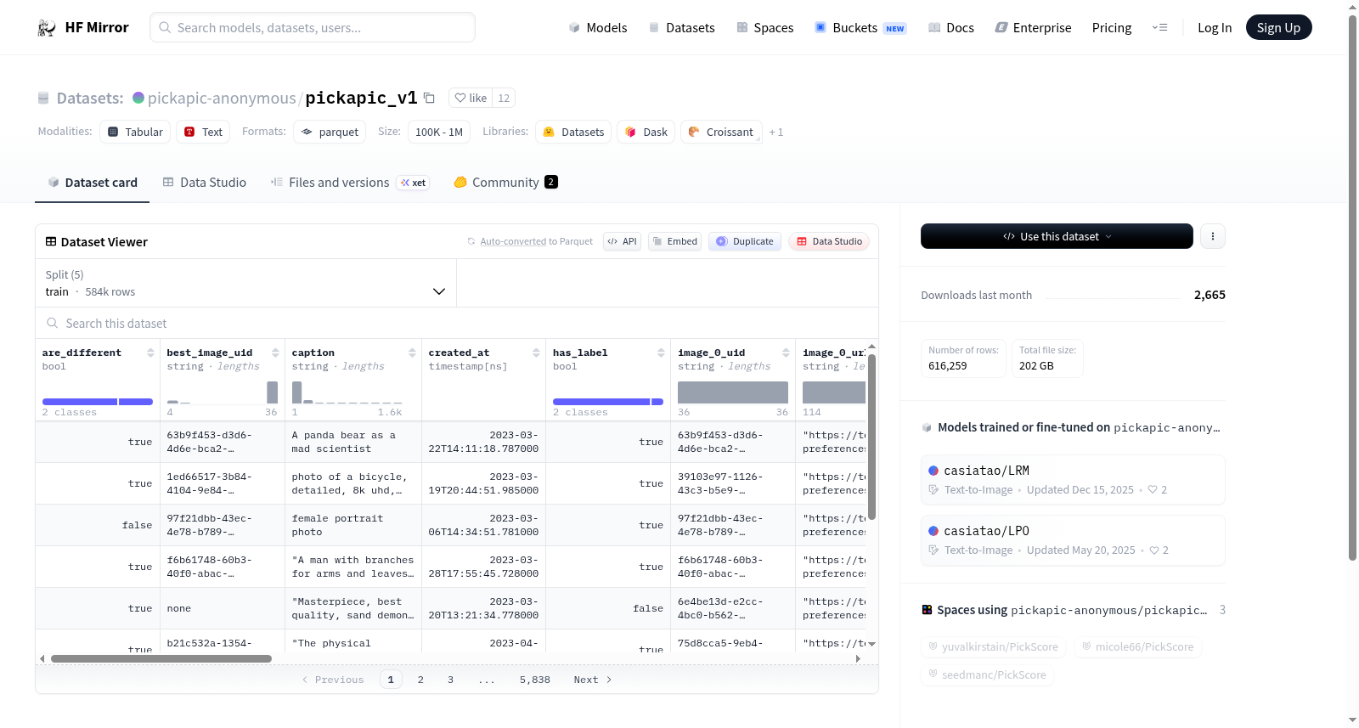Screen dimensions: 1359x728
Task: Open Docs in the top navigation
Action: 951,28
